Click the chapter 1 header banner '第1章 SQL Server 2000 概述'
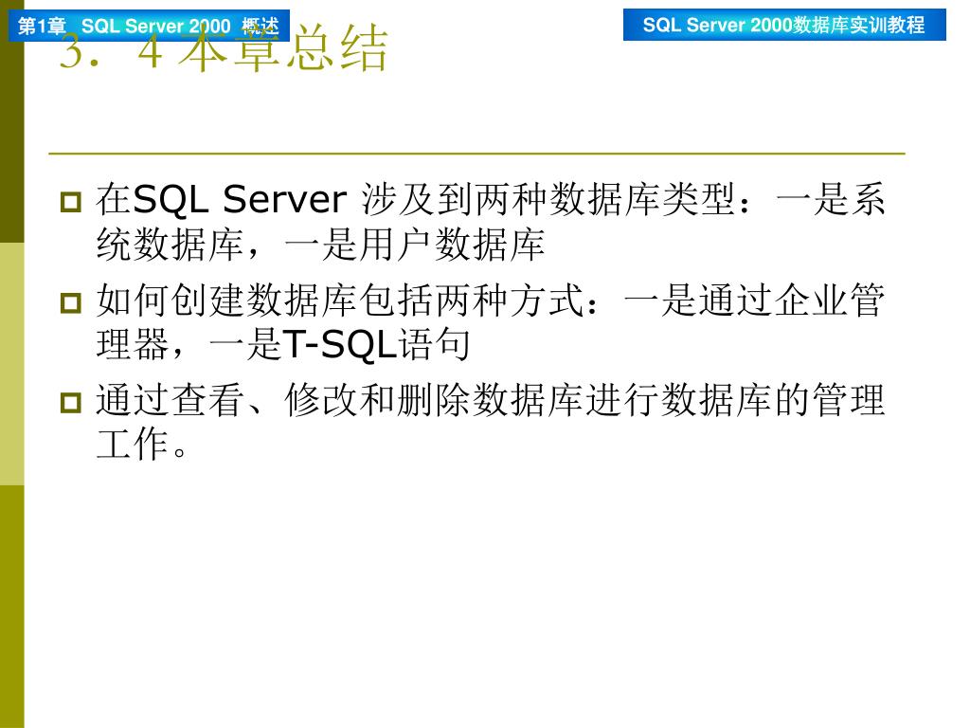 coord(149,26)
